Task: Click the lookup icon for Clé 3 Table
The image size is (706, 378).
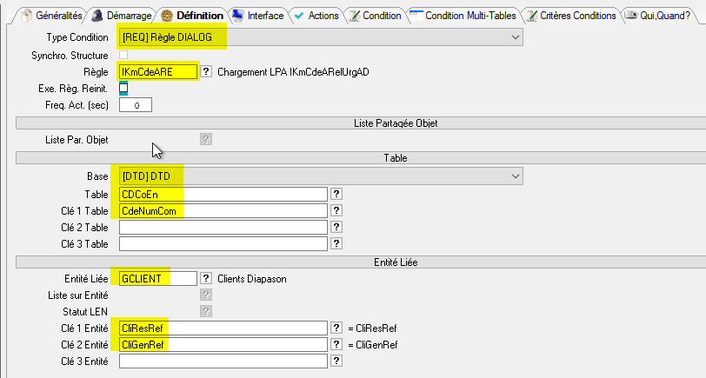Action: click(336, 244)
